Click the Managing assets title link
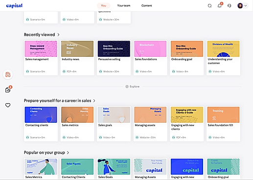 pos(145,125)
